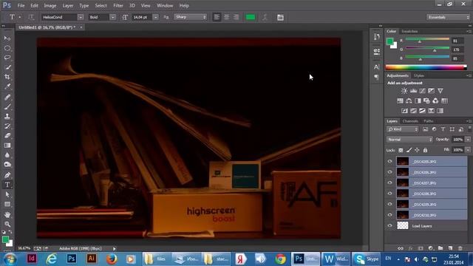Open the Fill slider dropdown arrow
The height and width of the screenshot is (266, 473).
point(468,149)
